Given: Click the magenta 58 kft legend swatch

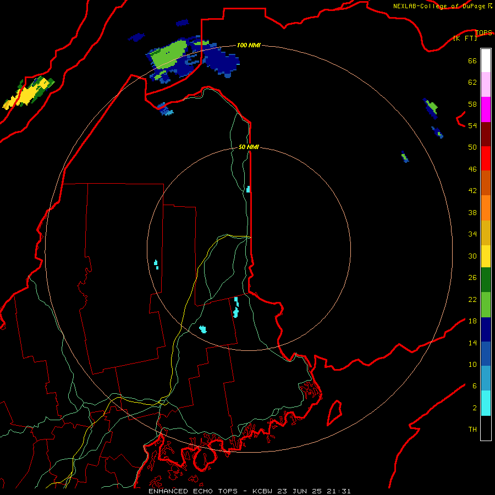Looking at the screenshot, I should tap(486, 109).
